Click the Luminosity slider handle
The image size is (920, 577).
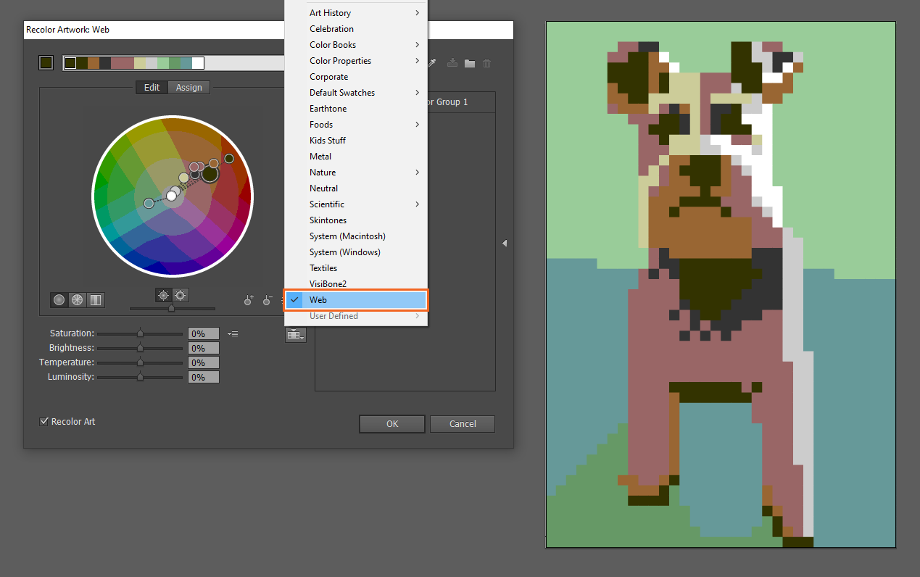tap(140, 377)
